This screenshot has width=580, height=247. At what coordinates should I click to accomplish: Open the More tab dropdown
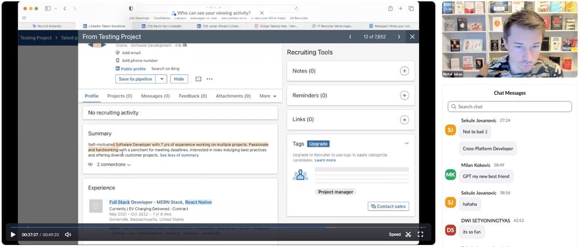268,96
